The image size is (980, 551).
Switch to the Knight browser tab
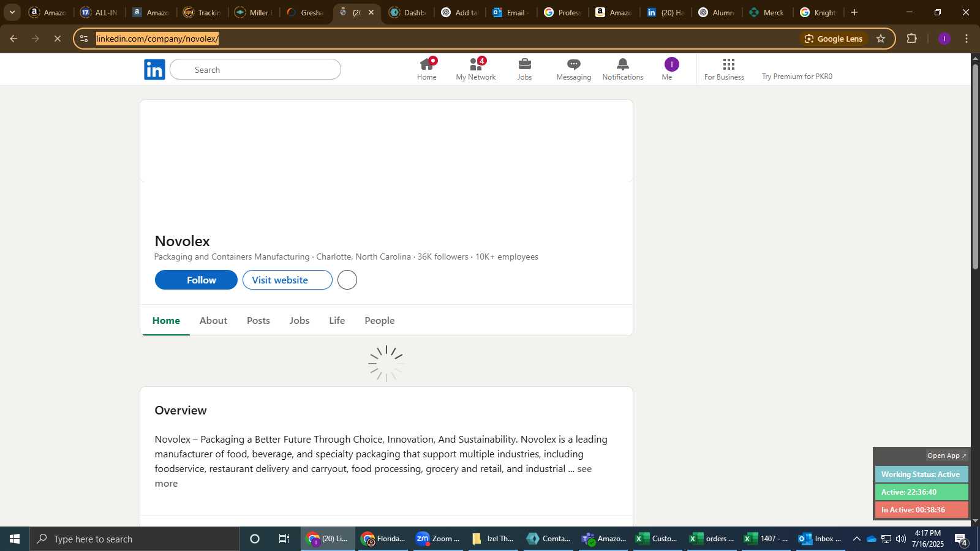tap(820, 12)
